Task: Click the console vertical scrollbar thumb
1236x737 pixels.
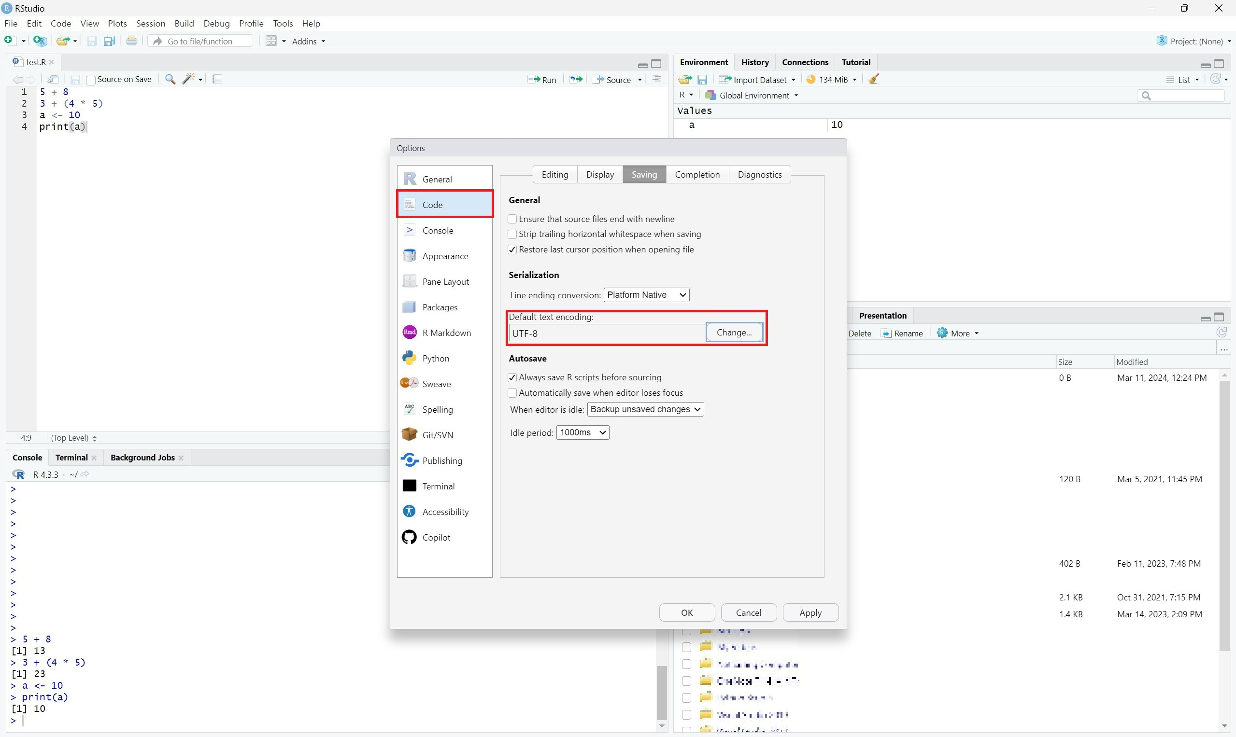Action: 662,692
